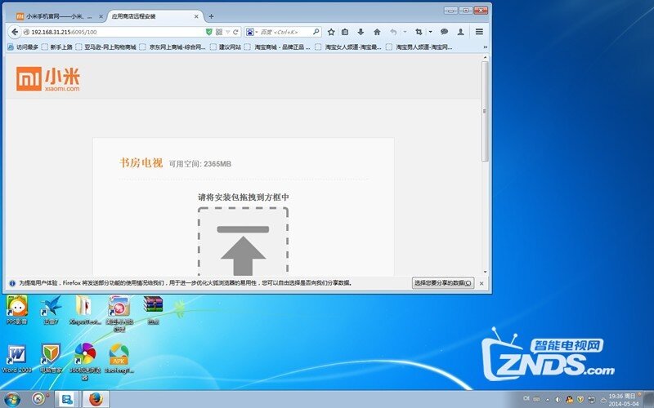Viewport: 654px width, 408px height.
Task: Open the chat bubble toolbar icon
Action: click(x=445, y=32)
